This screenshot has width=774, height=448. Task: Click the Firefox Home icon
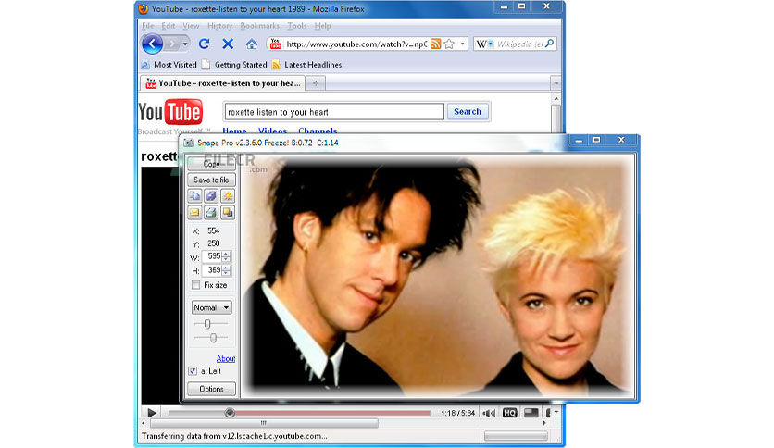tap(252, 44)
